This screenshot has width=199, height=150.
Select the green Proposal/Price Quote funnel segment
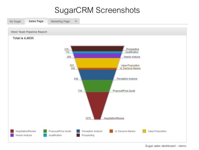click(97, 86)
